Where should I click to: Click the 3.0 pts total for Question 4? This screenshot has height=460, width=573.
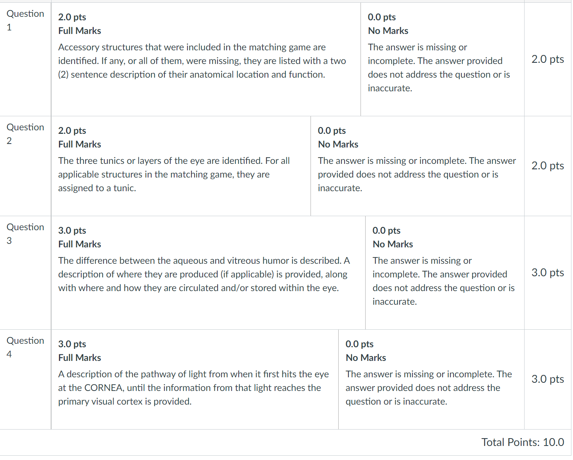click(x=548, y=379)
